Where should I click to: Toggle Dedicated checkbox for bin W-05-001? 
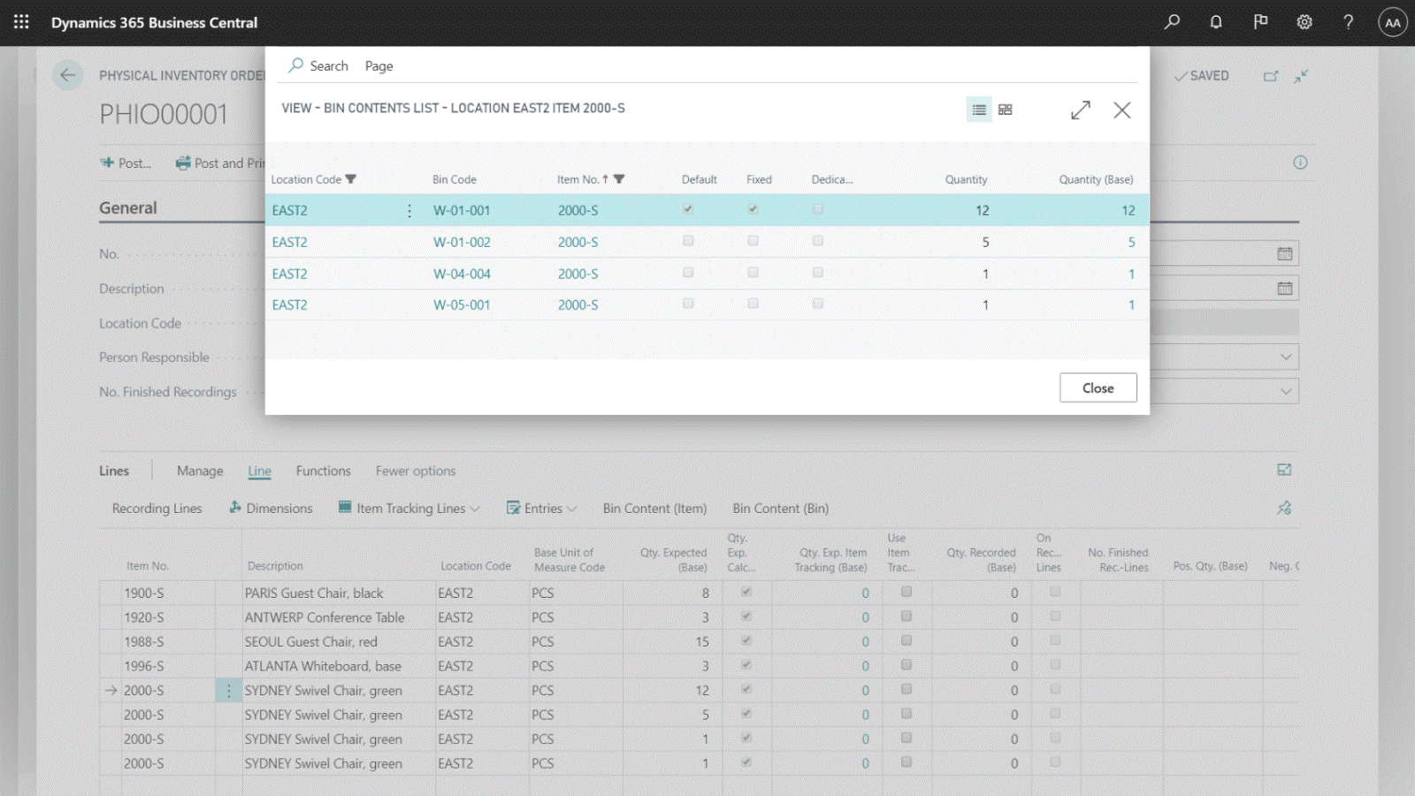point(818,303)
